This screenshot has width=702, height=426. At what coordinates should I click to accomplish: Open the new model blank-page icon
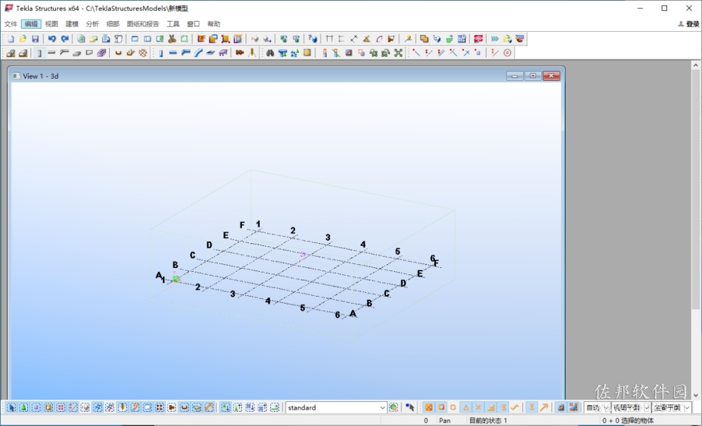point(11,39)
